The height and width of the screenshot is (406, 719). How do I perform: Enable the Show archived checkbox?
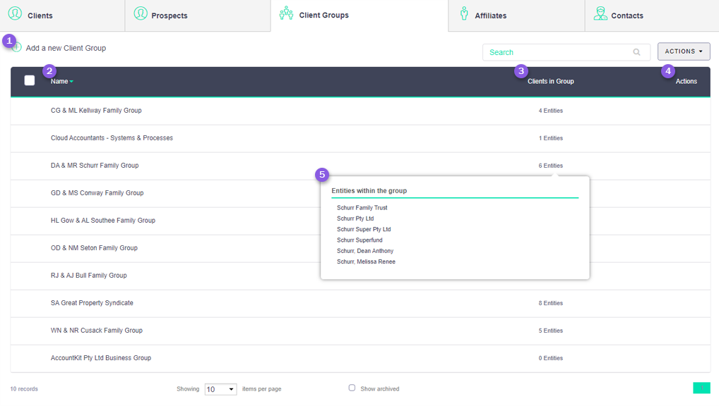352,388
